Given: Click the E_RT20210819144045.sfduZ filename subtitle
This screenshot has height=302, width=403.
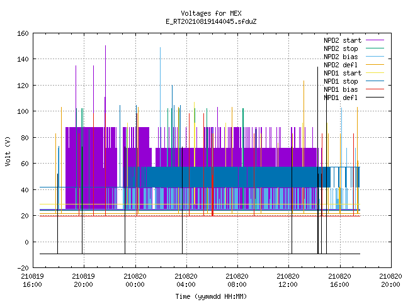Looking at the screenshot, I should click(211, 21).
